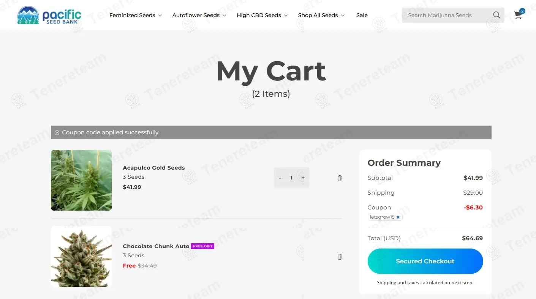Remove Chocolate Chunk Auto with trash icon
The width and height of the screenshot is (536, 299).
click(x=340, y=257)
